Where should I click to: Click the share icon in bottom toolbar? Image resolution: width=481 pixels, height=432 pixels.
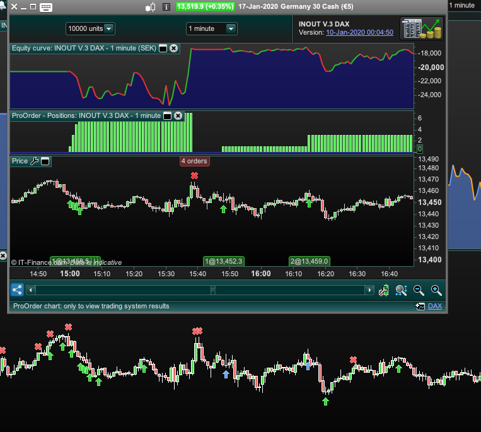click(17, 290)
